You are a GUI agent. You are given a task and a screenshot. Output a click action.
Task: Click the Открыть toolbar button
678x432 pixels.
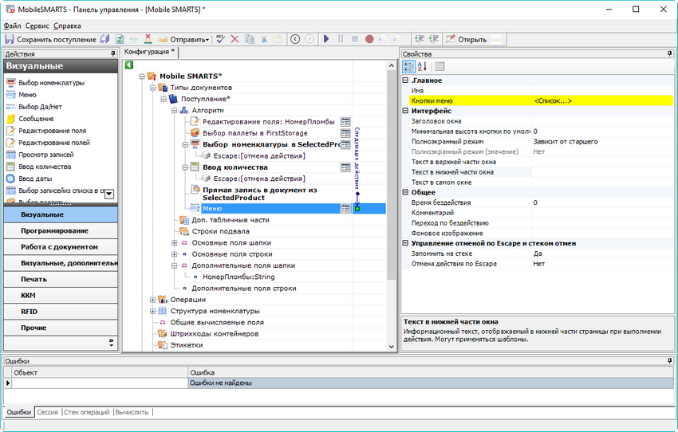coord(467,39)
